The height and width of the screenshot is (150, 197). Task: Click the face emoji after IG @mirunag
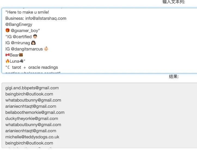33,43
